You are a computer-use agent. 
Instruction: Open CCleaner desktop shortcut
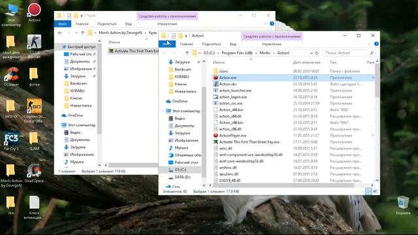click(11, 76)
